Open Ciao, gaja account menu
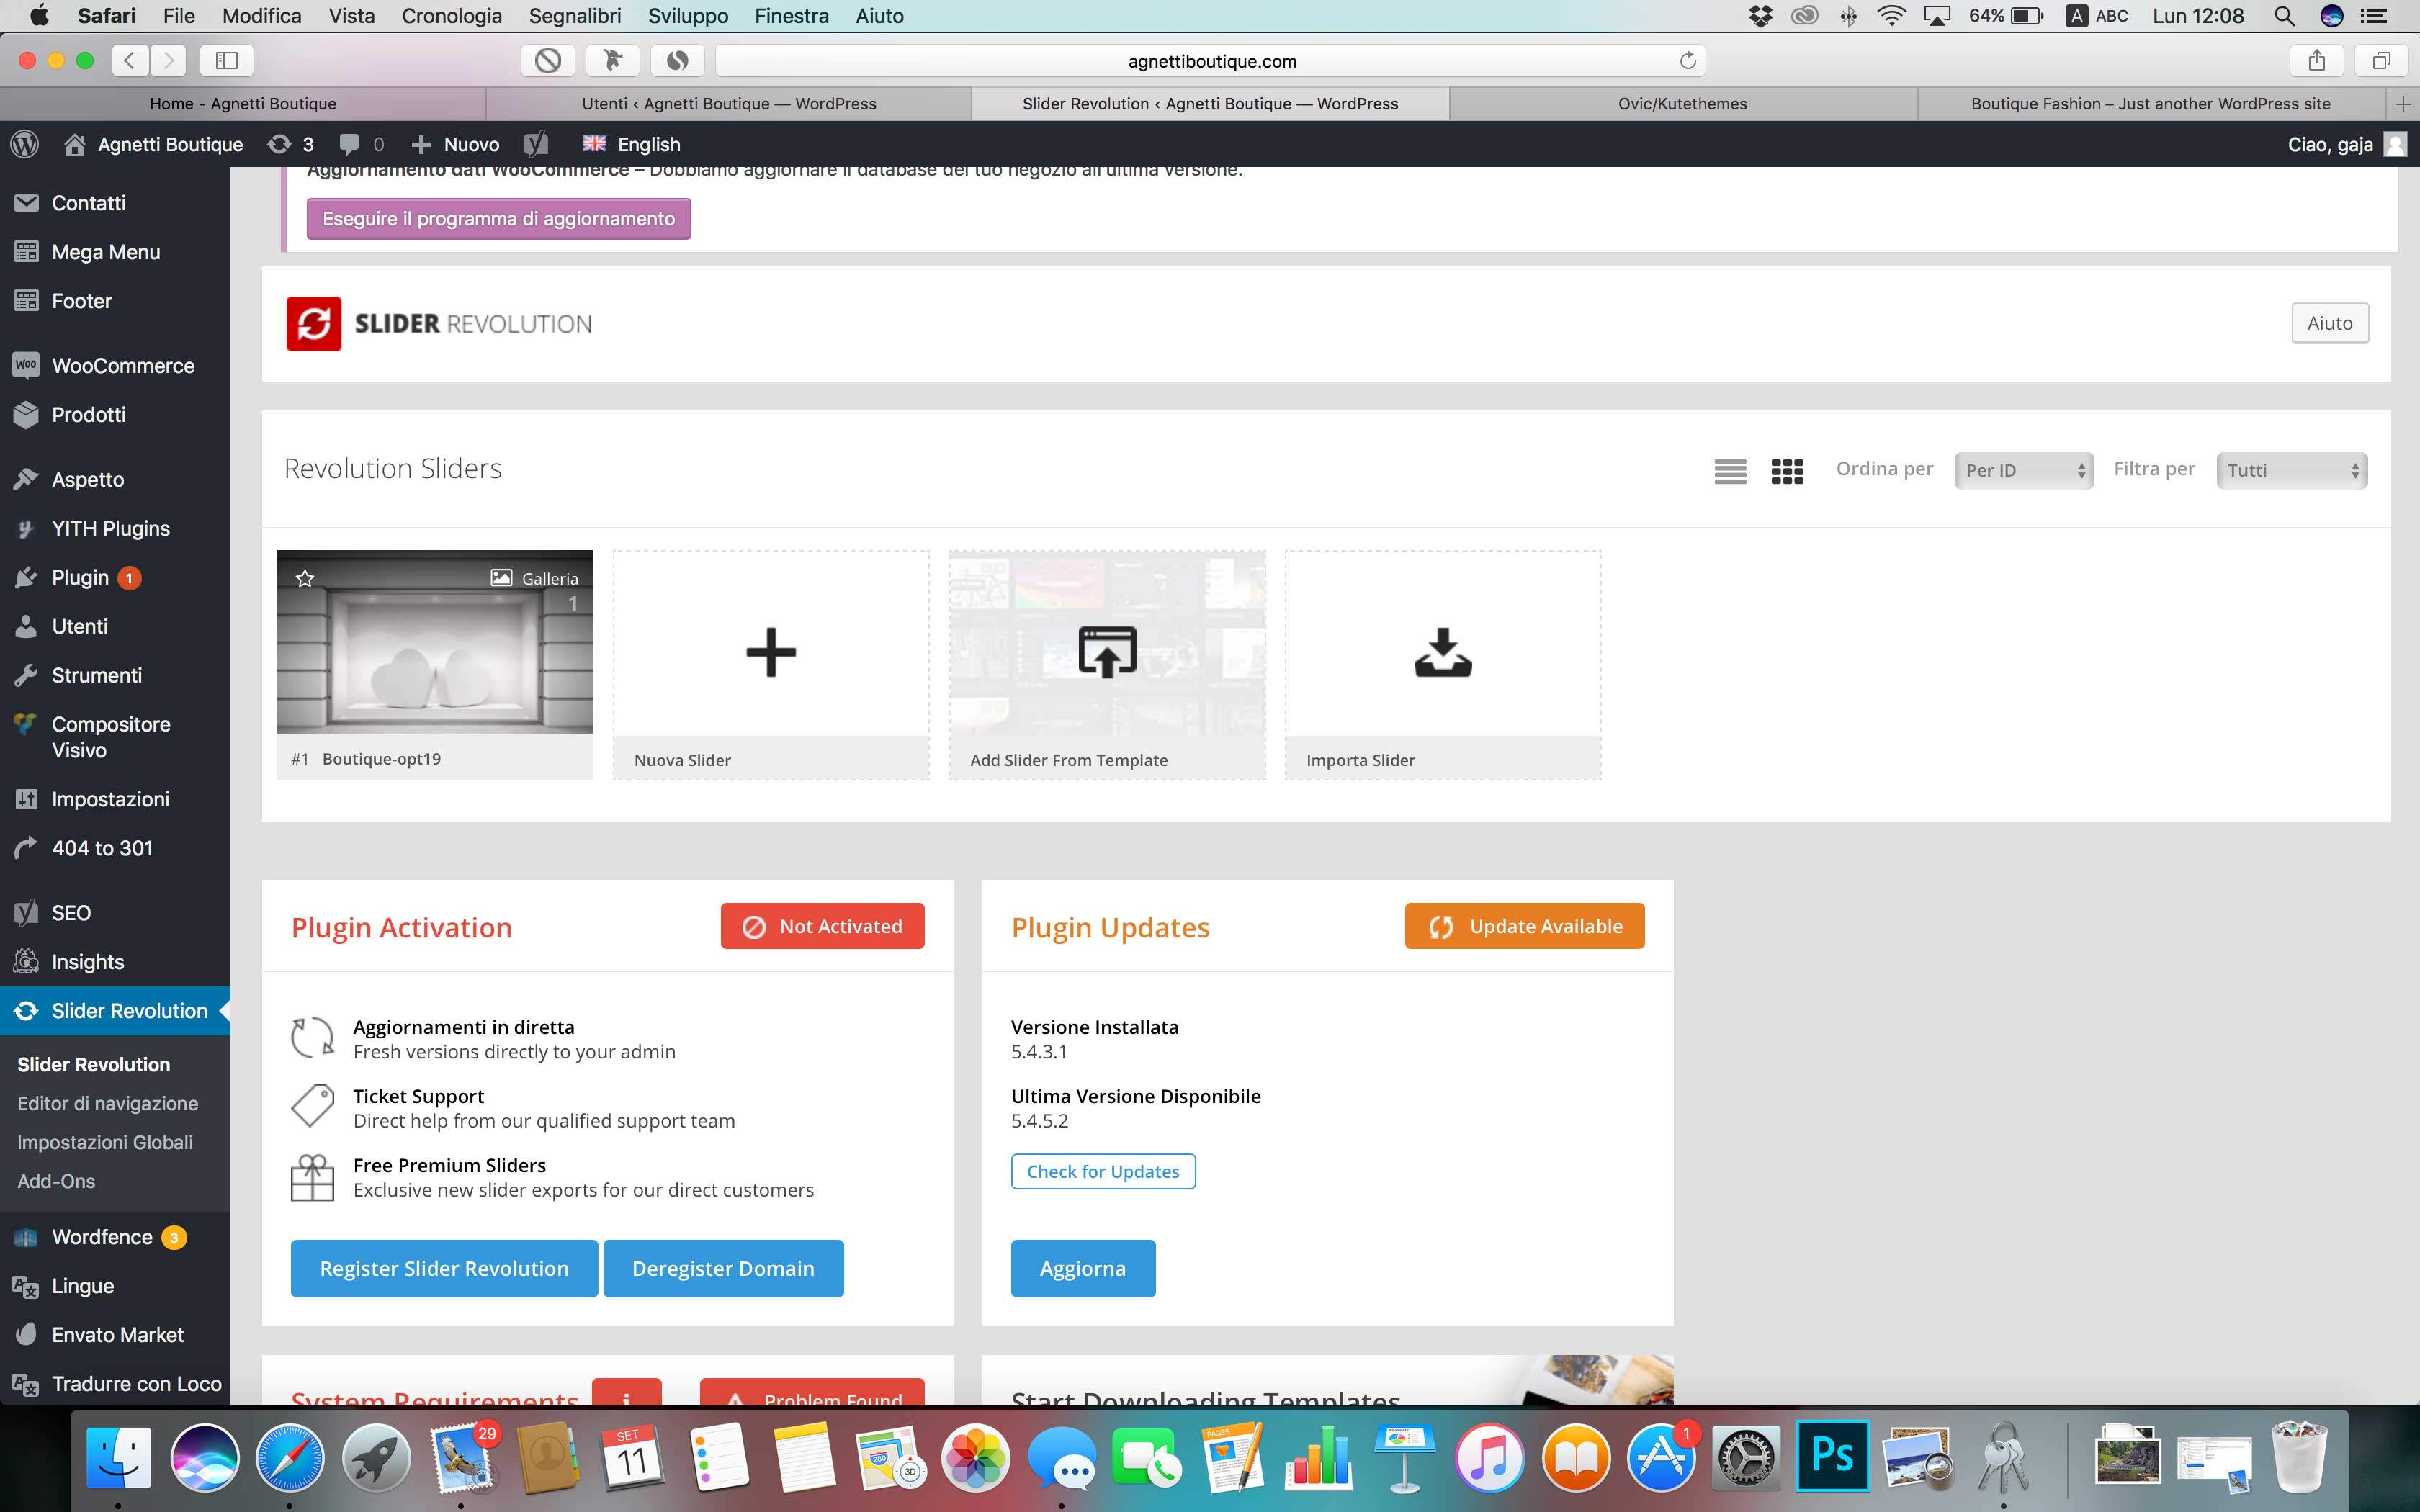This screenshot has height=1512, width=2420. click(x=2346, y=144)
